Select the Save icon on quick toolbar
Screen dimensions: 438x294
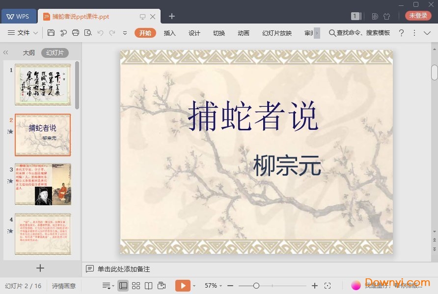click(x=52, y=33)
